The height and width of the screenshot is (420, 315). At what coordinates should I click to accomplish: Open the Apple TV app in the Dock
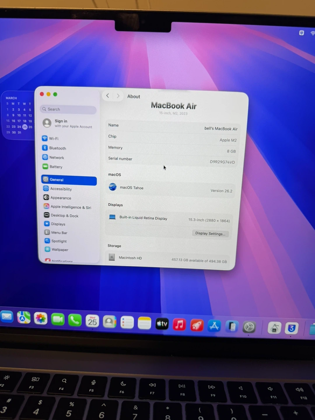tap(162, 323)
